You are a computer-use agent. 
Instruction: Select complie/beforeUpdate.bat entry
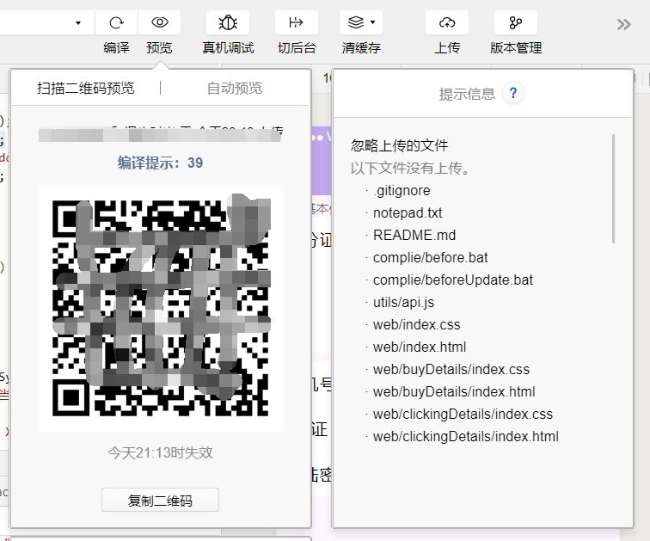point(452,280)
